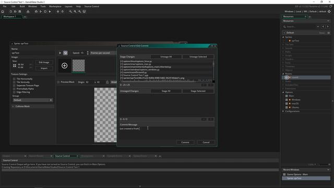The image size is (334, 188).
Task: Cancel the Git commit dialog
Action: pyautogui.click(x=206, y=142)
